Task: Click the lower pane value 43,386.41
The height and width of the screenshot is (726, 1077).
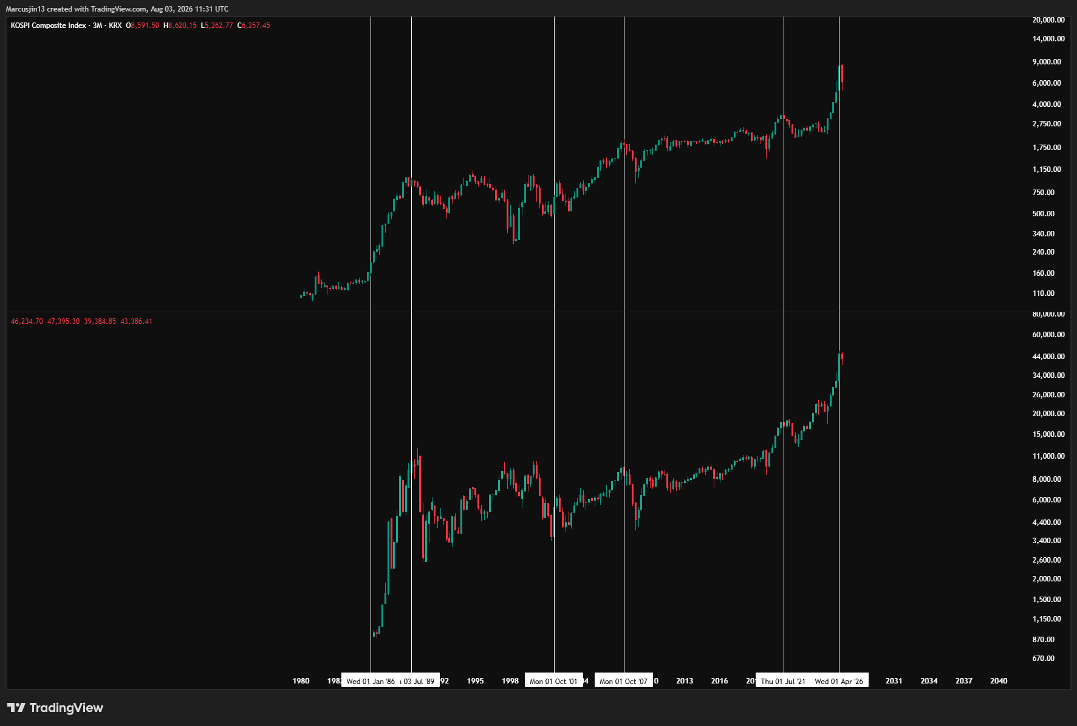Action: click(x=137, y=321)
